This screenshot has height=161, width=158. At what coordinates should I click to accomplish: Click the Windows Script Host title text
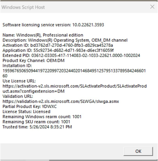(23, 7)
